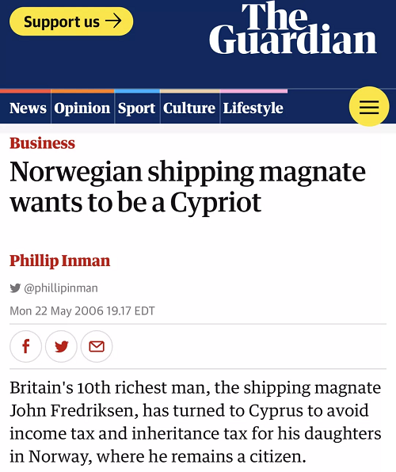Share article via email icon

[97, 346]
